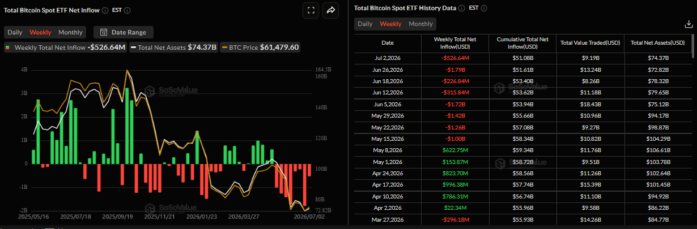Click the $153.87M inflow value

pyautogui.click(x=454, y=162)
